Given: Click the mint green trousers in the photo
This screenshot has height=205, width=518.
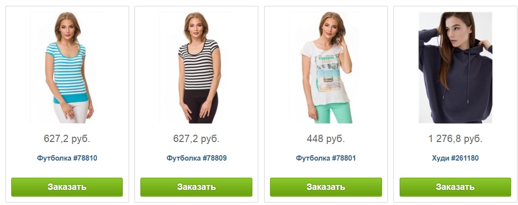Looking at the screenshot, I should (332, 113).
